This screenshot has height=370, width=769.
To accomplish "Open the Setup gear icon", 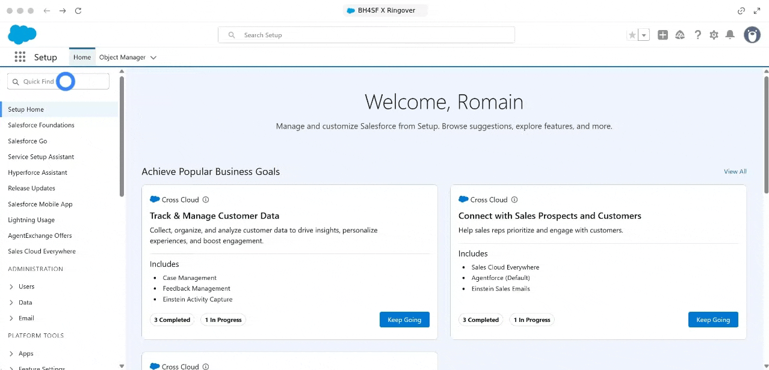I will [x=714, y=35].
